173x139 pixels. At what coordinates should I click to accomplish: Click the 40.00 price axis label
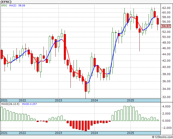[166, 67]
